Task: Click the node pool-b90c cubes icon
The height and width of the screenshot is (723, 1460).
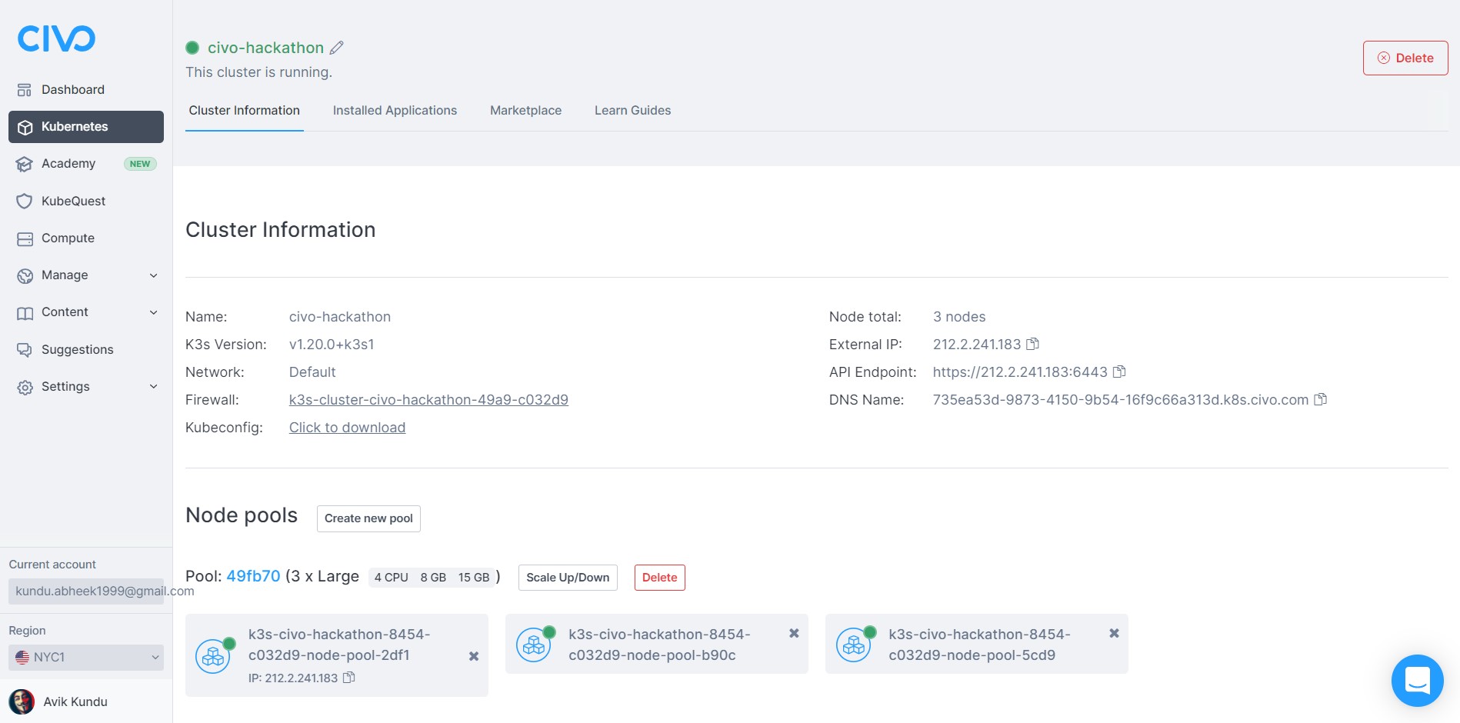Action: pyautogui.click(x=533, y=645)
